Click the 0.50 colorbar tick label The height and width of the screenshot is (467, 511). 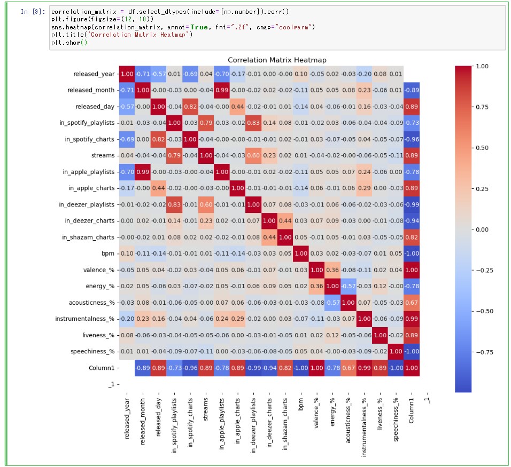[x=482, y=148]
